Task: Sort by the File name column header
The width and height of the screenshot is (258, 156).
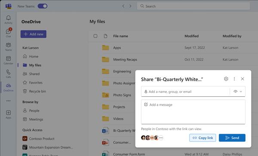Action: click(120, 36)
